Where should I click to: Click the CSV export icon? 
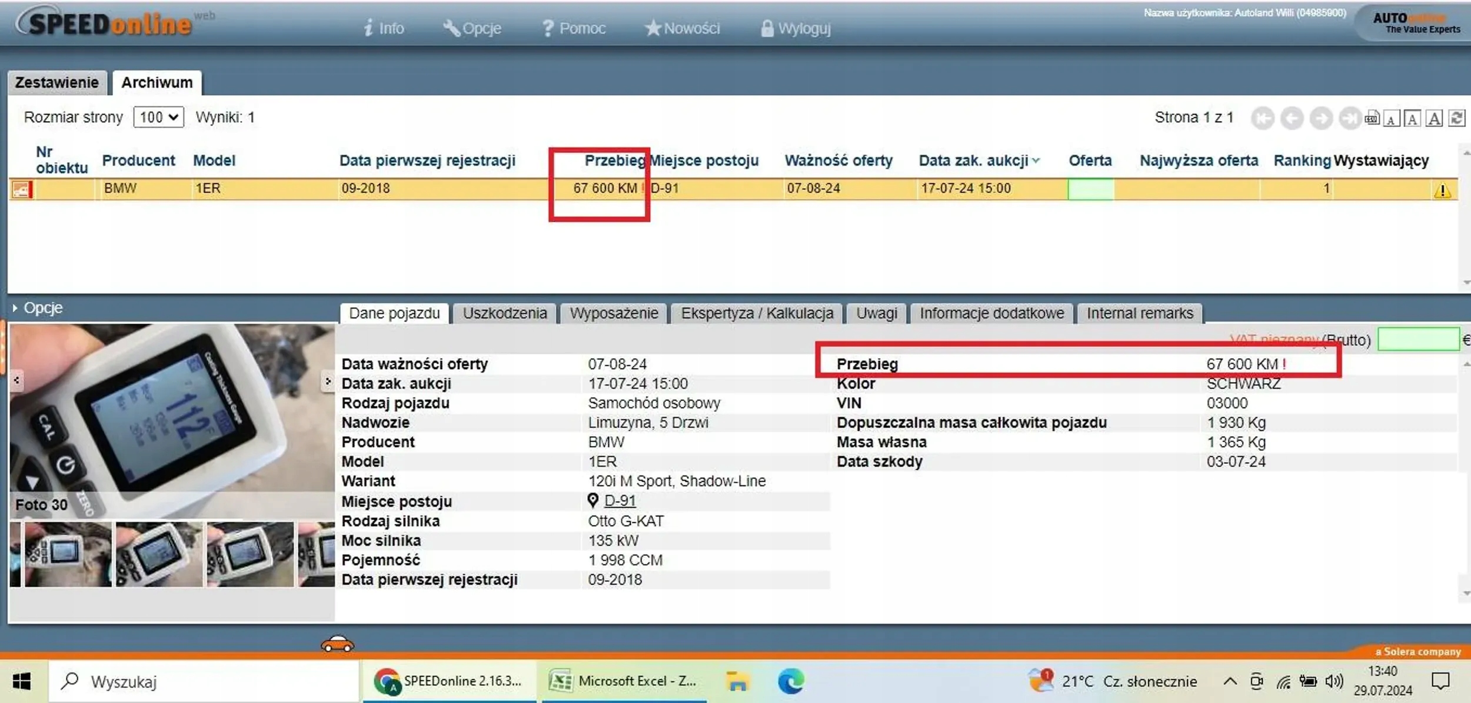(x=1372, y=118)
